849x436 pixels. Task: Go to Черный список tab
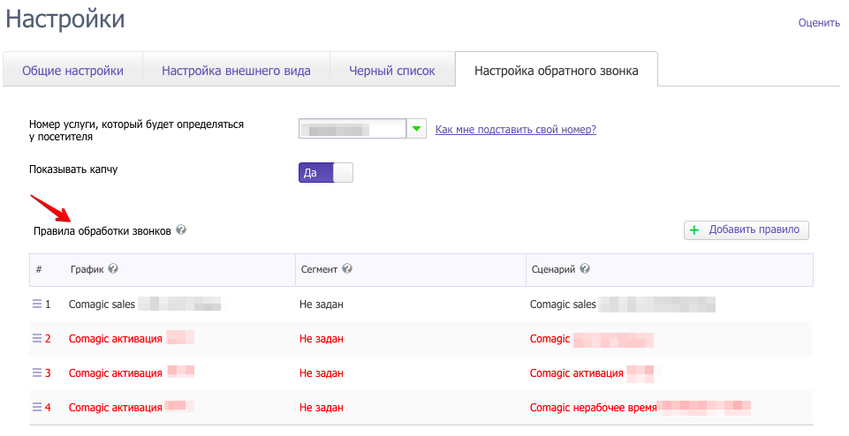point(392,71)
